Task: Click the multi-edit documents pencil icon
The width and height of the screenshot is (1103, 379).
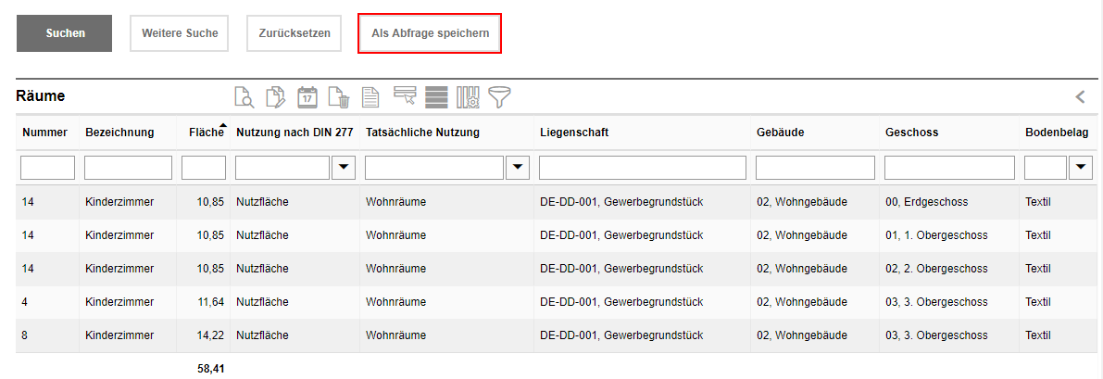Action: click(276, 97)
